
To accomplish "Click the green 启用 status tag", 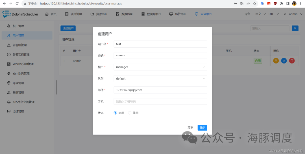I will pyautogui.click(x=258, y=61).
